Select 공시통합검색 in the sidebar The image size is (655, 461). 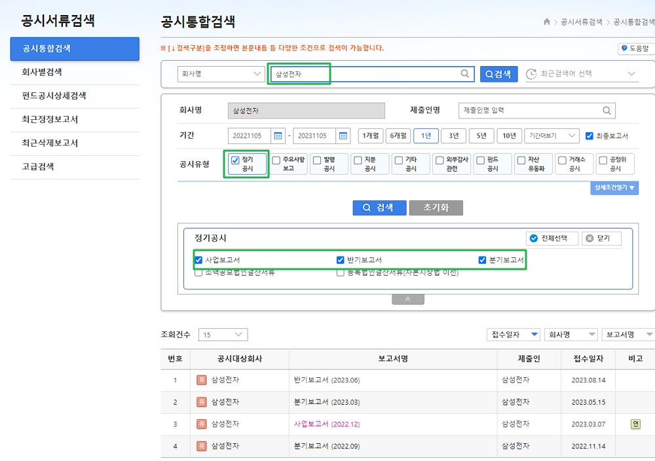point(75,49)
